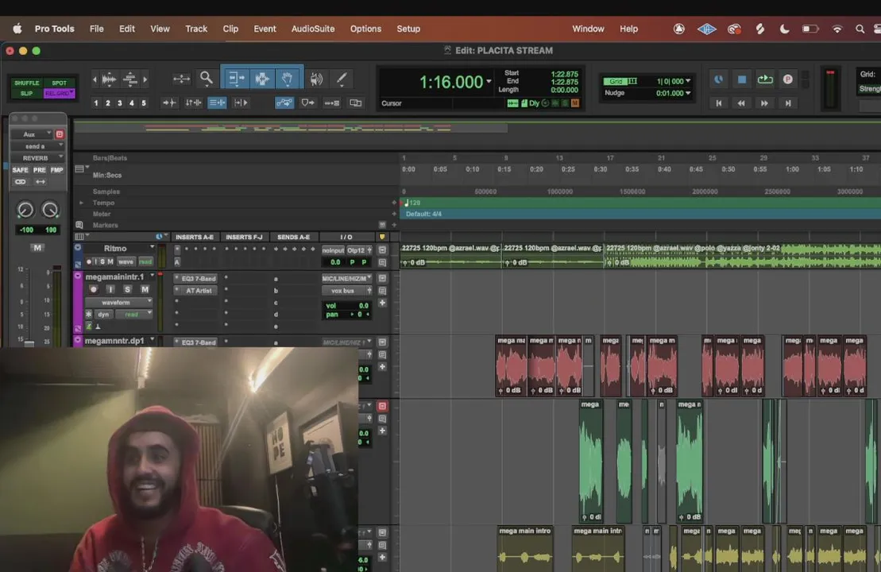Viewport: 881px width, 572px height.
Task: Choose the Selector tool
Action: pyautogui.click(x=262, y=79)
